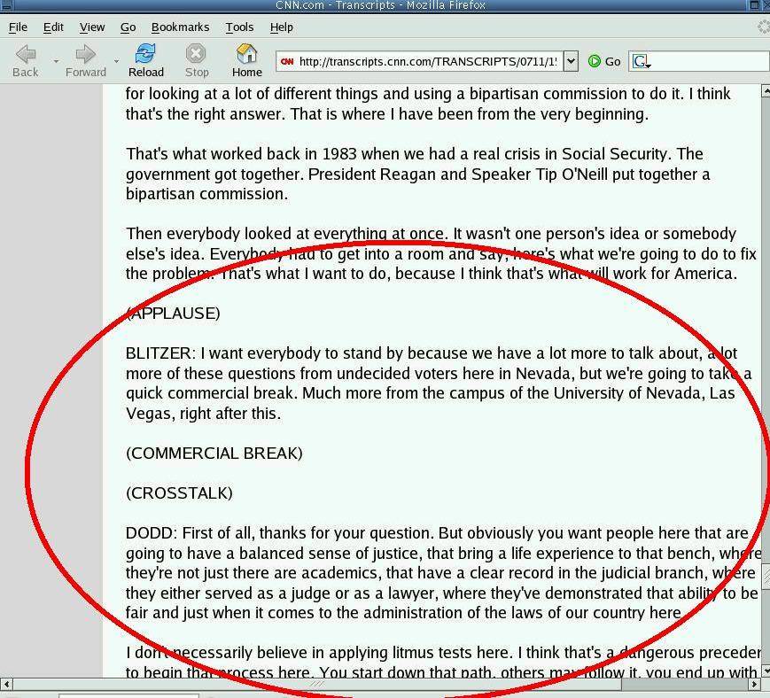This screenshot has width=770, height=698.
Task: Expand the Forward history dropdown arrow
Action: pos(116,62)
